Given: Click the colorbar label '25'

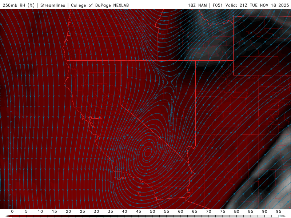Looking at the screenshot, I should (83, 211).
